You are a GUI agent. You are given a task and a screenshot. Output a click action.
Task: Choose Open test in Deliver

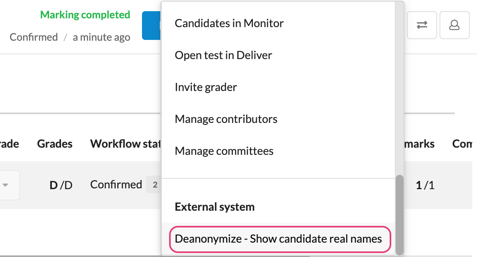pos(223,55)
